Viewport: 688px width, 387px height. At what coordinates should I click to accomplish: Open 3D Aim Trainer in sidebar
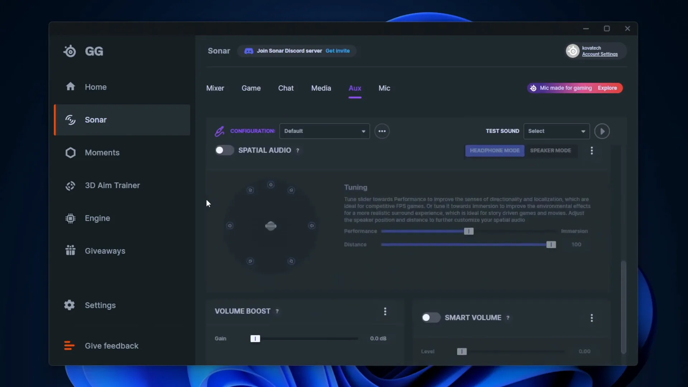(x=122, y=186)
